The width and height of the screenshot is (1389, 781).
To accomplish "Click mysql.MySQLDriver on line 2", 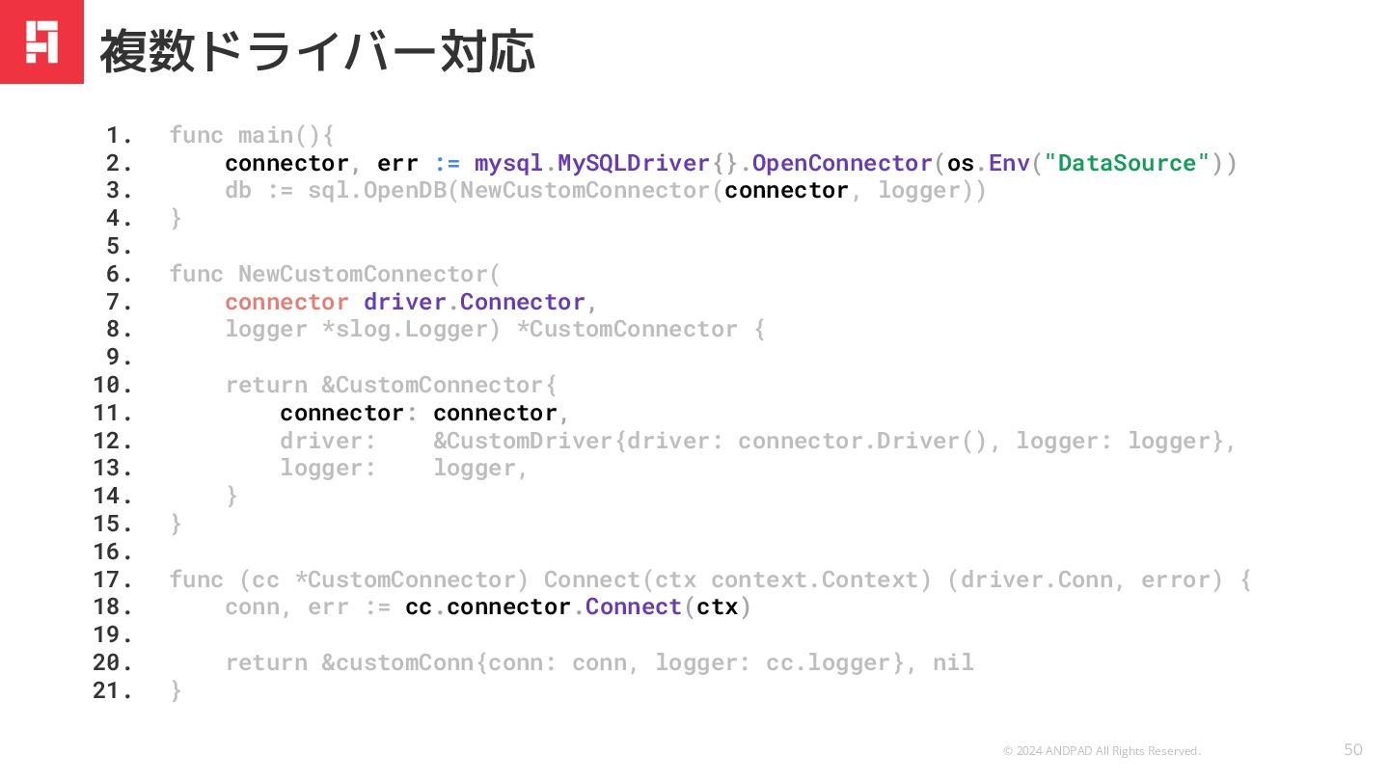I will 592,163.
